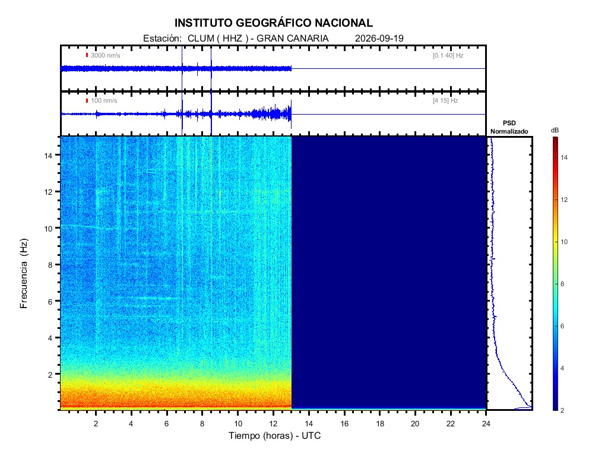Click the colorbar near the 8 dB tick
The width and height of the screenshot is (608, 456).
click(555, 284)
